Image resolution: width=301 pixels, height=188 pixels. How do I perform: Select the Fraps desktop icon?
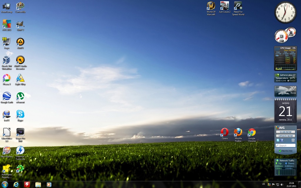[x=6, y=43]
